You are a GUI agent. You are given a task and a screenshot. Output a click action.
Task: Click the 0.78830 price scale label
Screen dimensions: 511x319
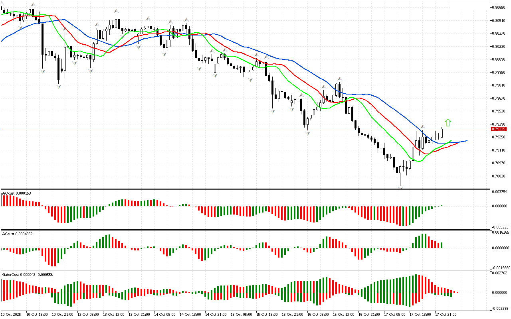click(499, 176)
